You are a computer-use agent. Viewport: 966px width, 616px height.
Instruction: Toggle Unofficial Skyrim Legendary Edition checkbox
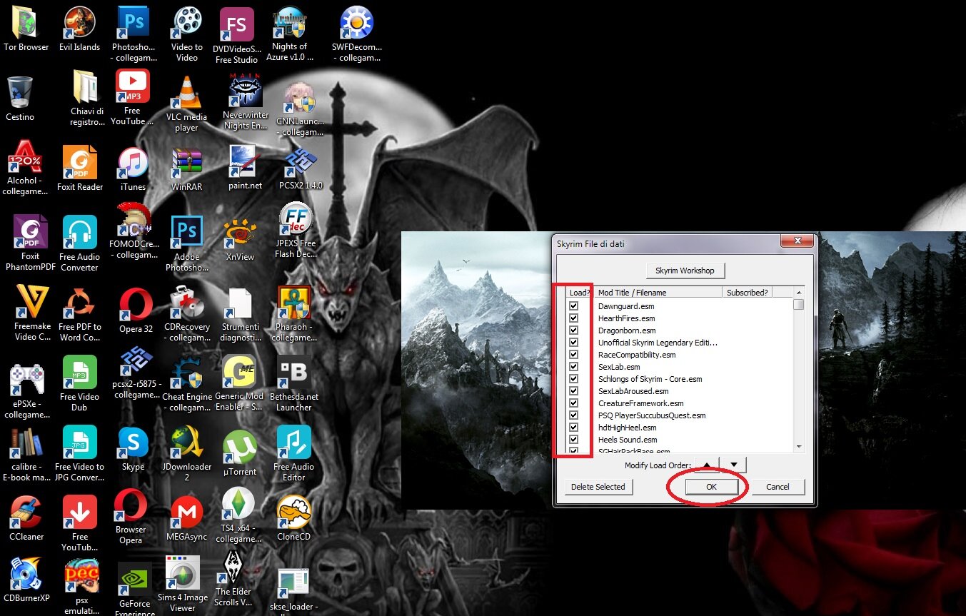click(573, 343)
